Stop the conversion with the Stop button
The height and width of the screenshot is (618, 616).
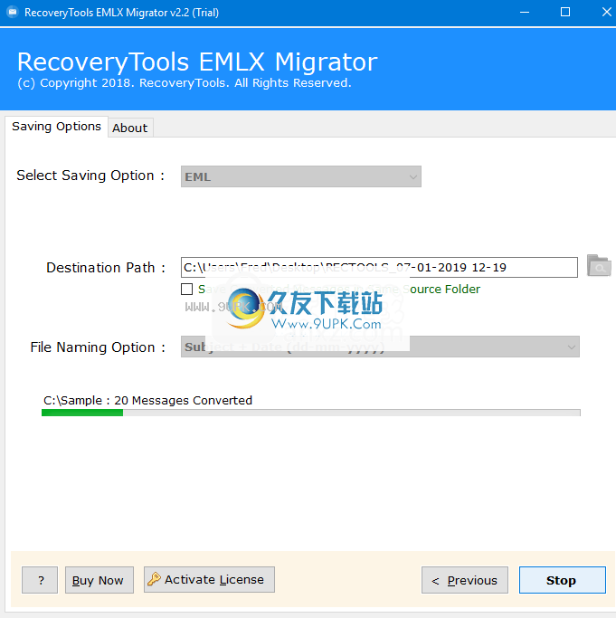coord(563,580)
